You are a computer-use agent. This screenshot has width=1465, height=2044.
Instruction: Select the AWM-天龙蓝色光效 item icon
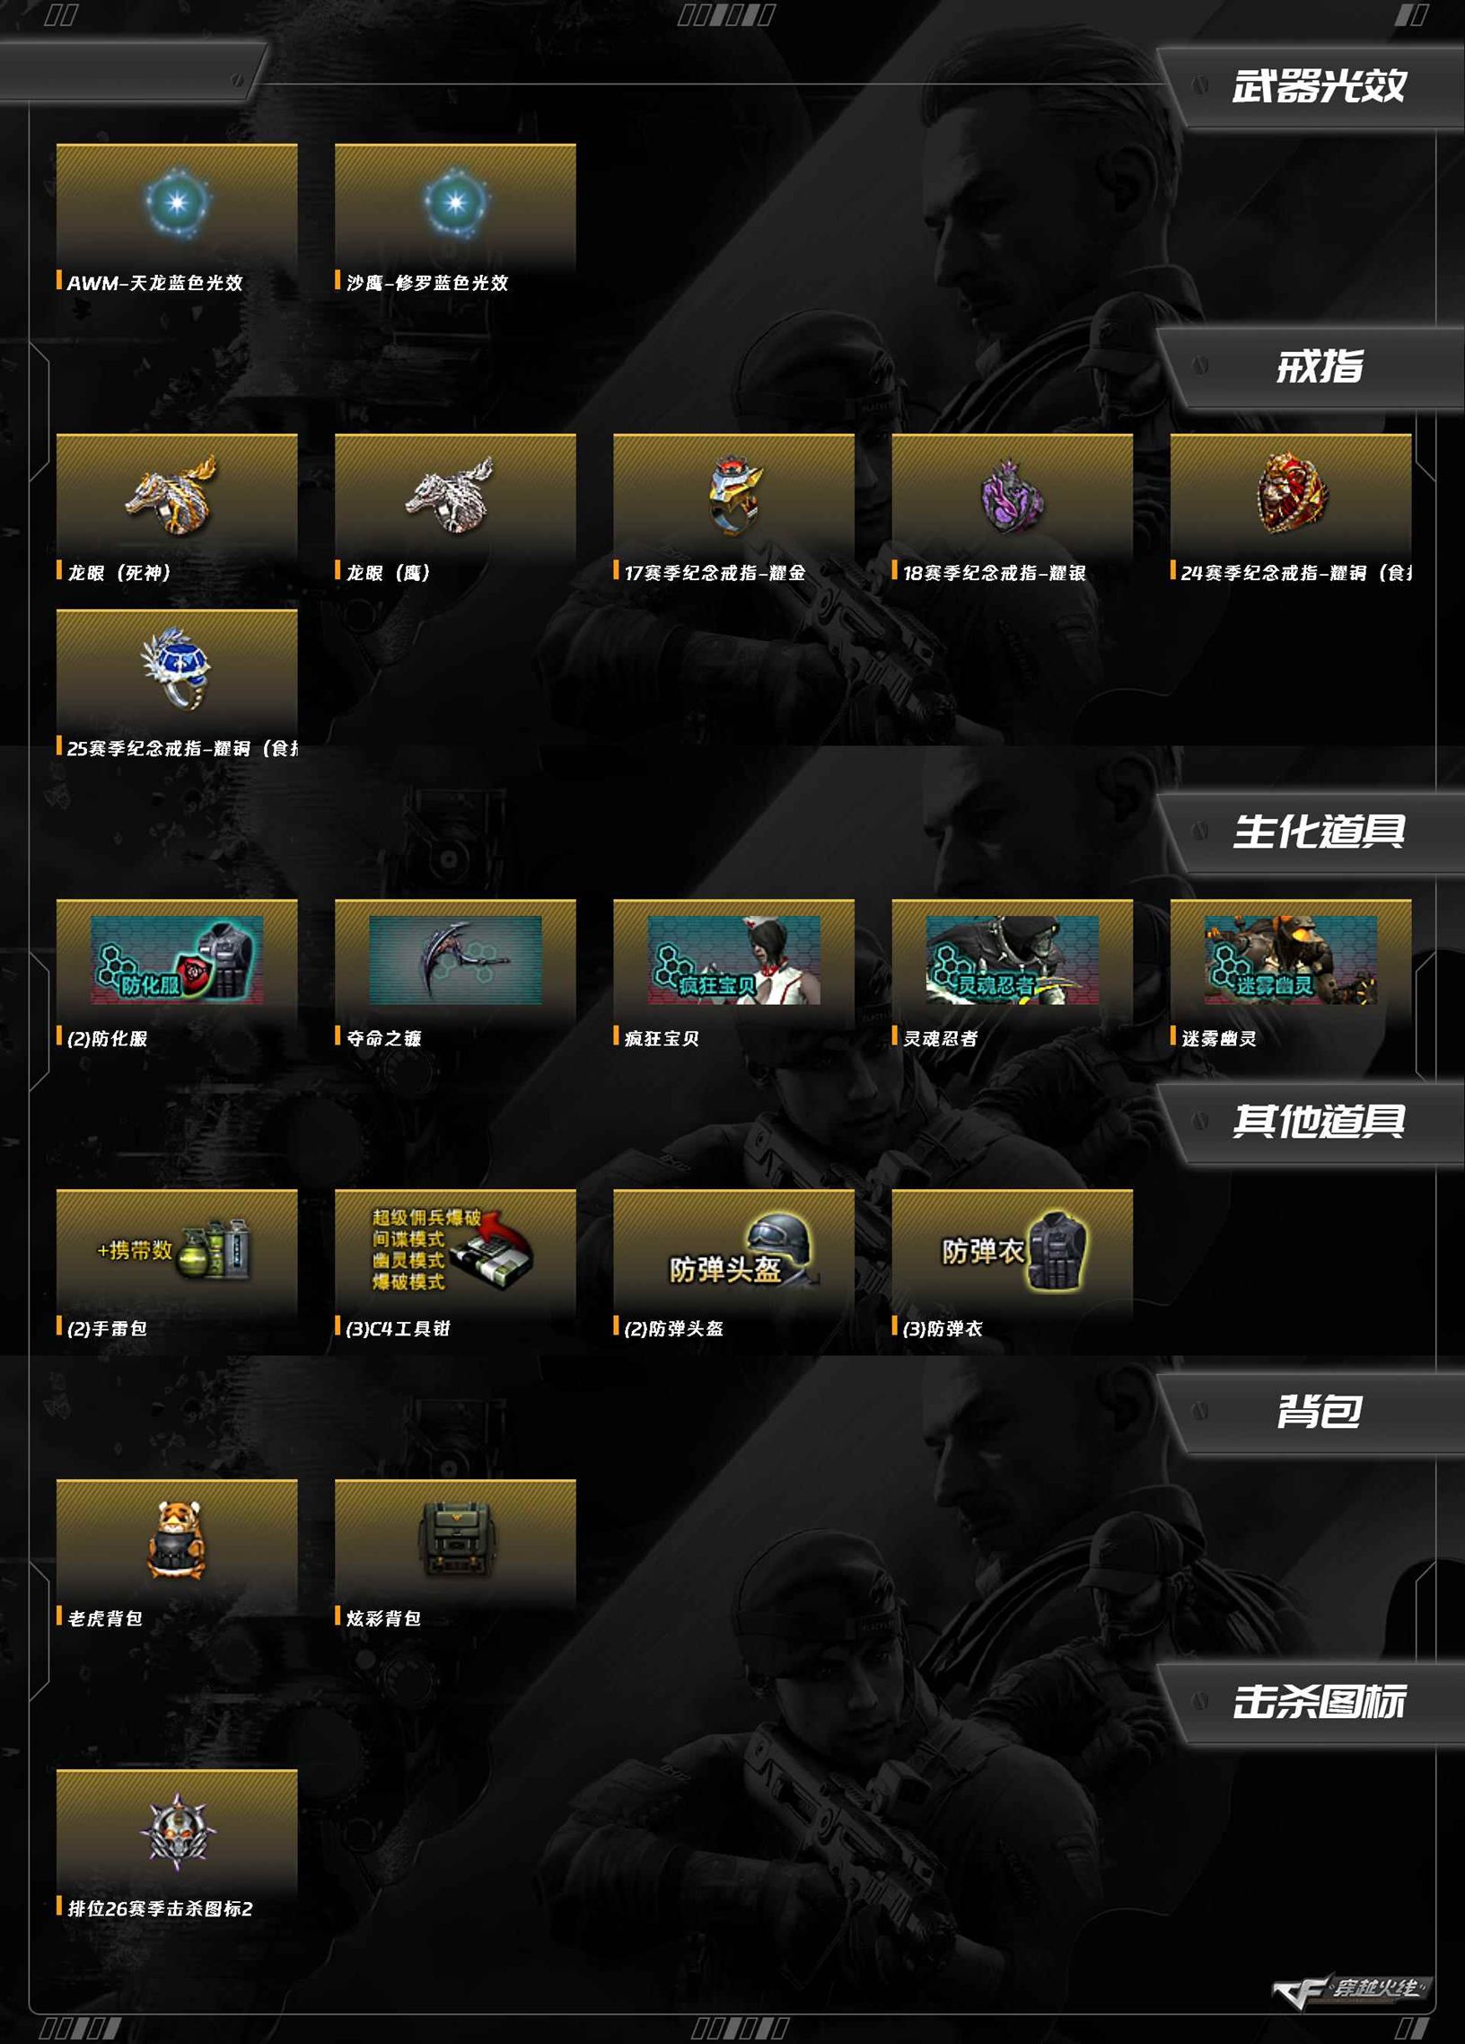coord(177,203)
